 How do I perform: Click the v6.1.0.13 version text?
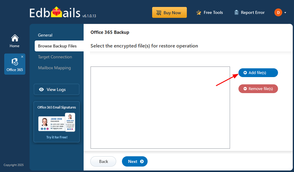89,16
